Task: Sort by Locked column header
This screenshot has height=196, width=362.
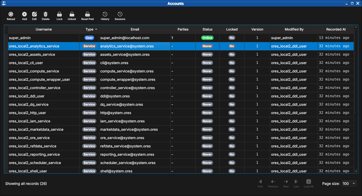Action: coord(232,29)
